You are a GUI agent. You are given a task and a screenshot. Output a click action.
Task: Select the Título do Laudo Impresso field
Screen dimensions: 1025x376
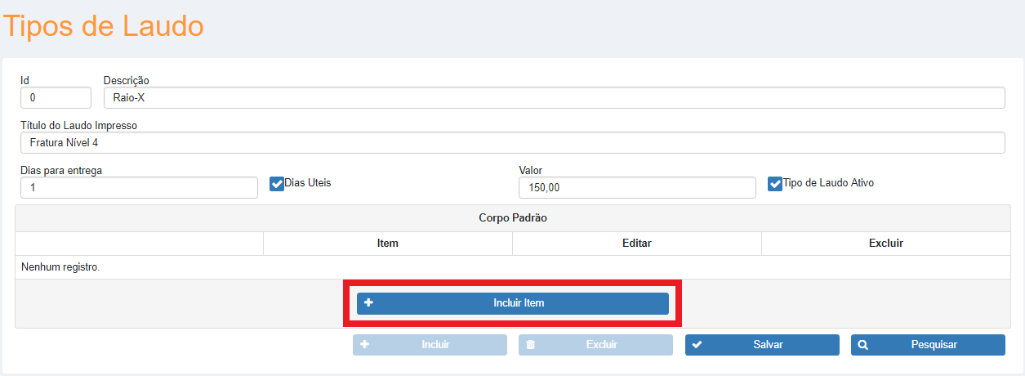[512, 143]
